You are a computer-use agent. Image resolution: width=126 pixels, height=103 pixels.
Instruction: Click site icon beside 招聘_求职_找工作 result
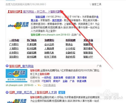tap(7, 92)
